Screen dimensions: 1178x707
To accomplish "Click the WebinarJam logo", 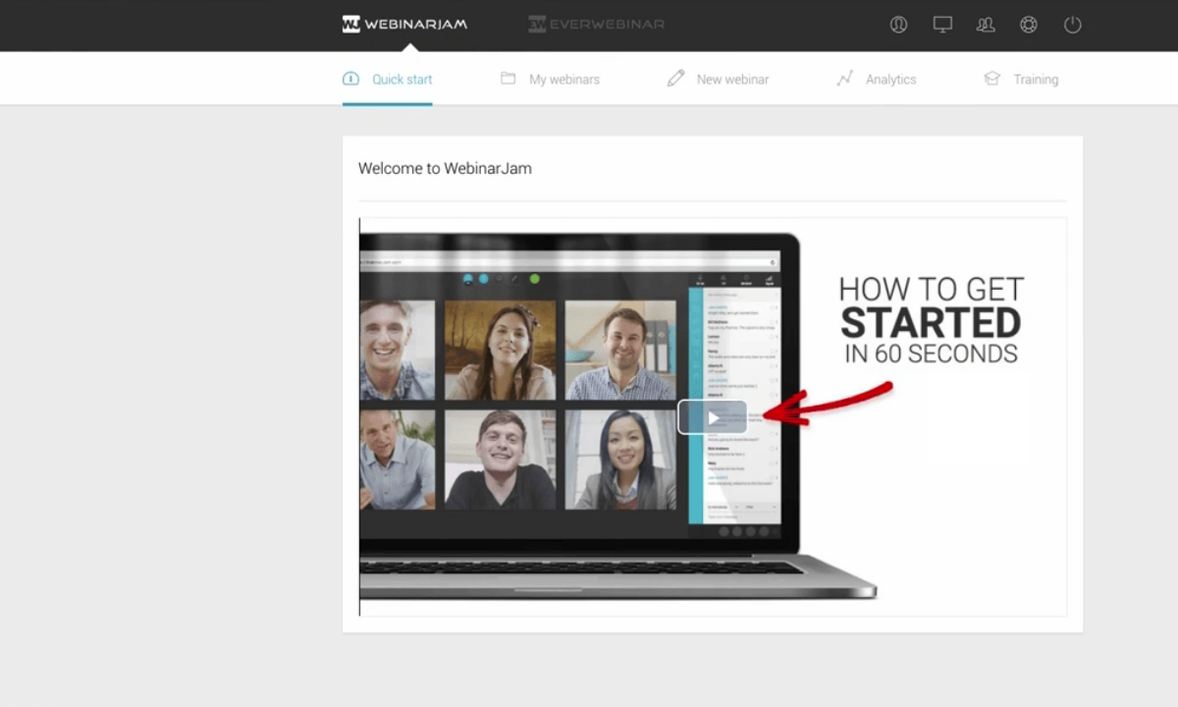I will pos(404,24).
